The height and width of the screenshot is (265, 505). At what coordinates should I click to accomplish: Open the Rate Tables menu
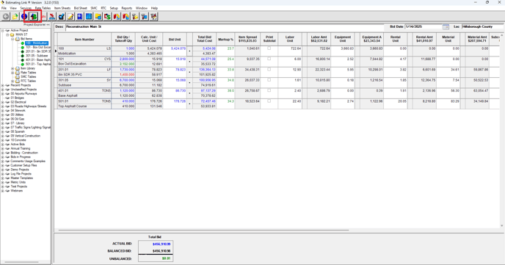click(x=43, y=8)
